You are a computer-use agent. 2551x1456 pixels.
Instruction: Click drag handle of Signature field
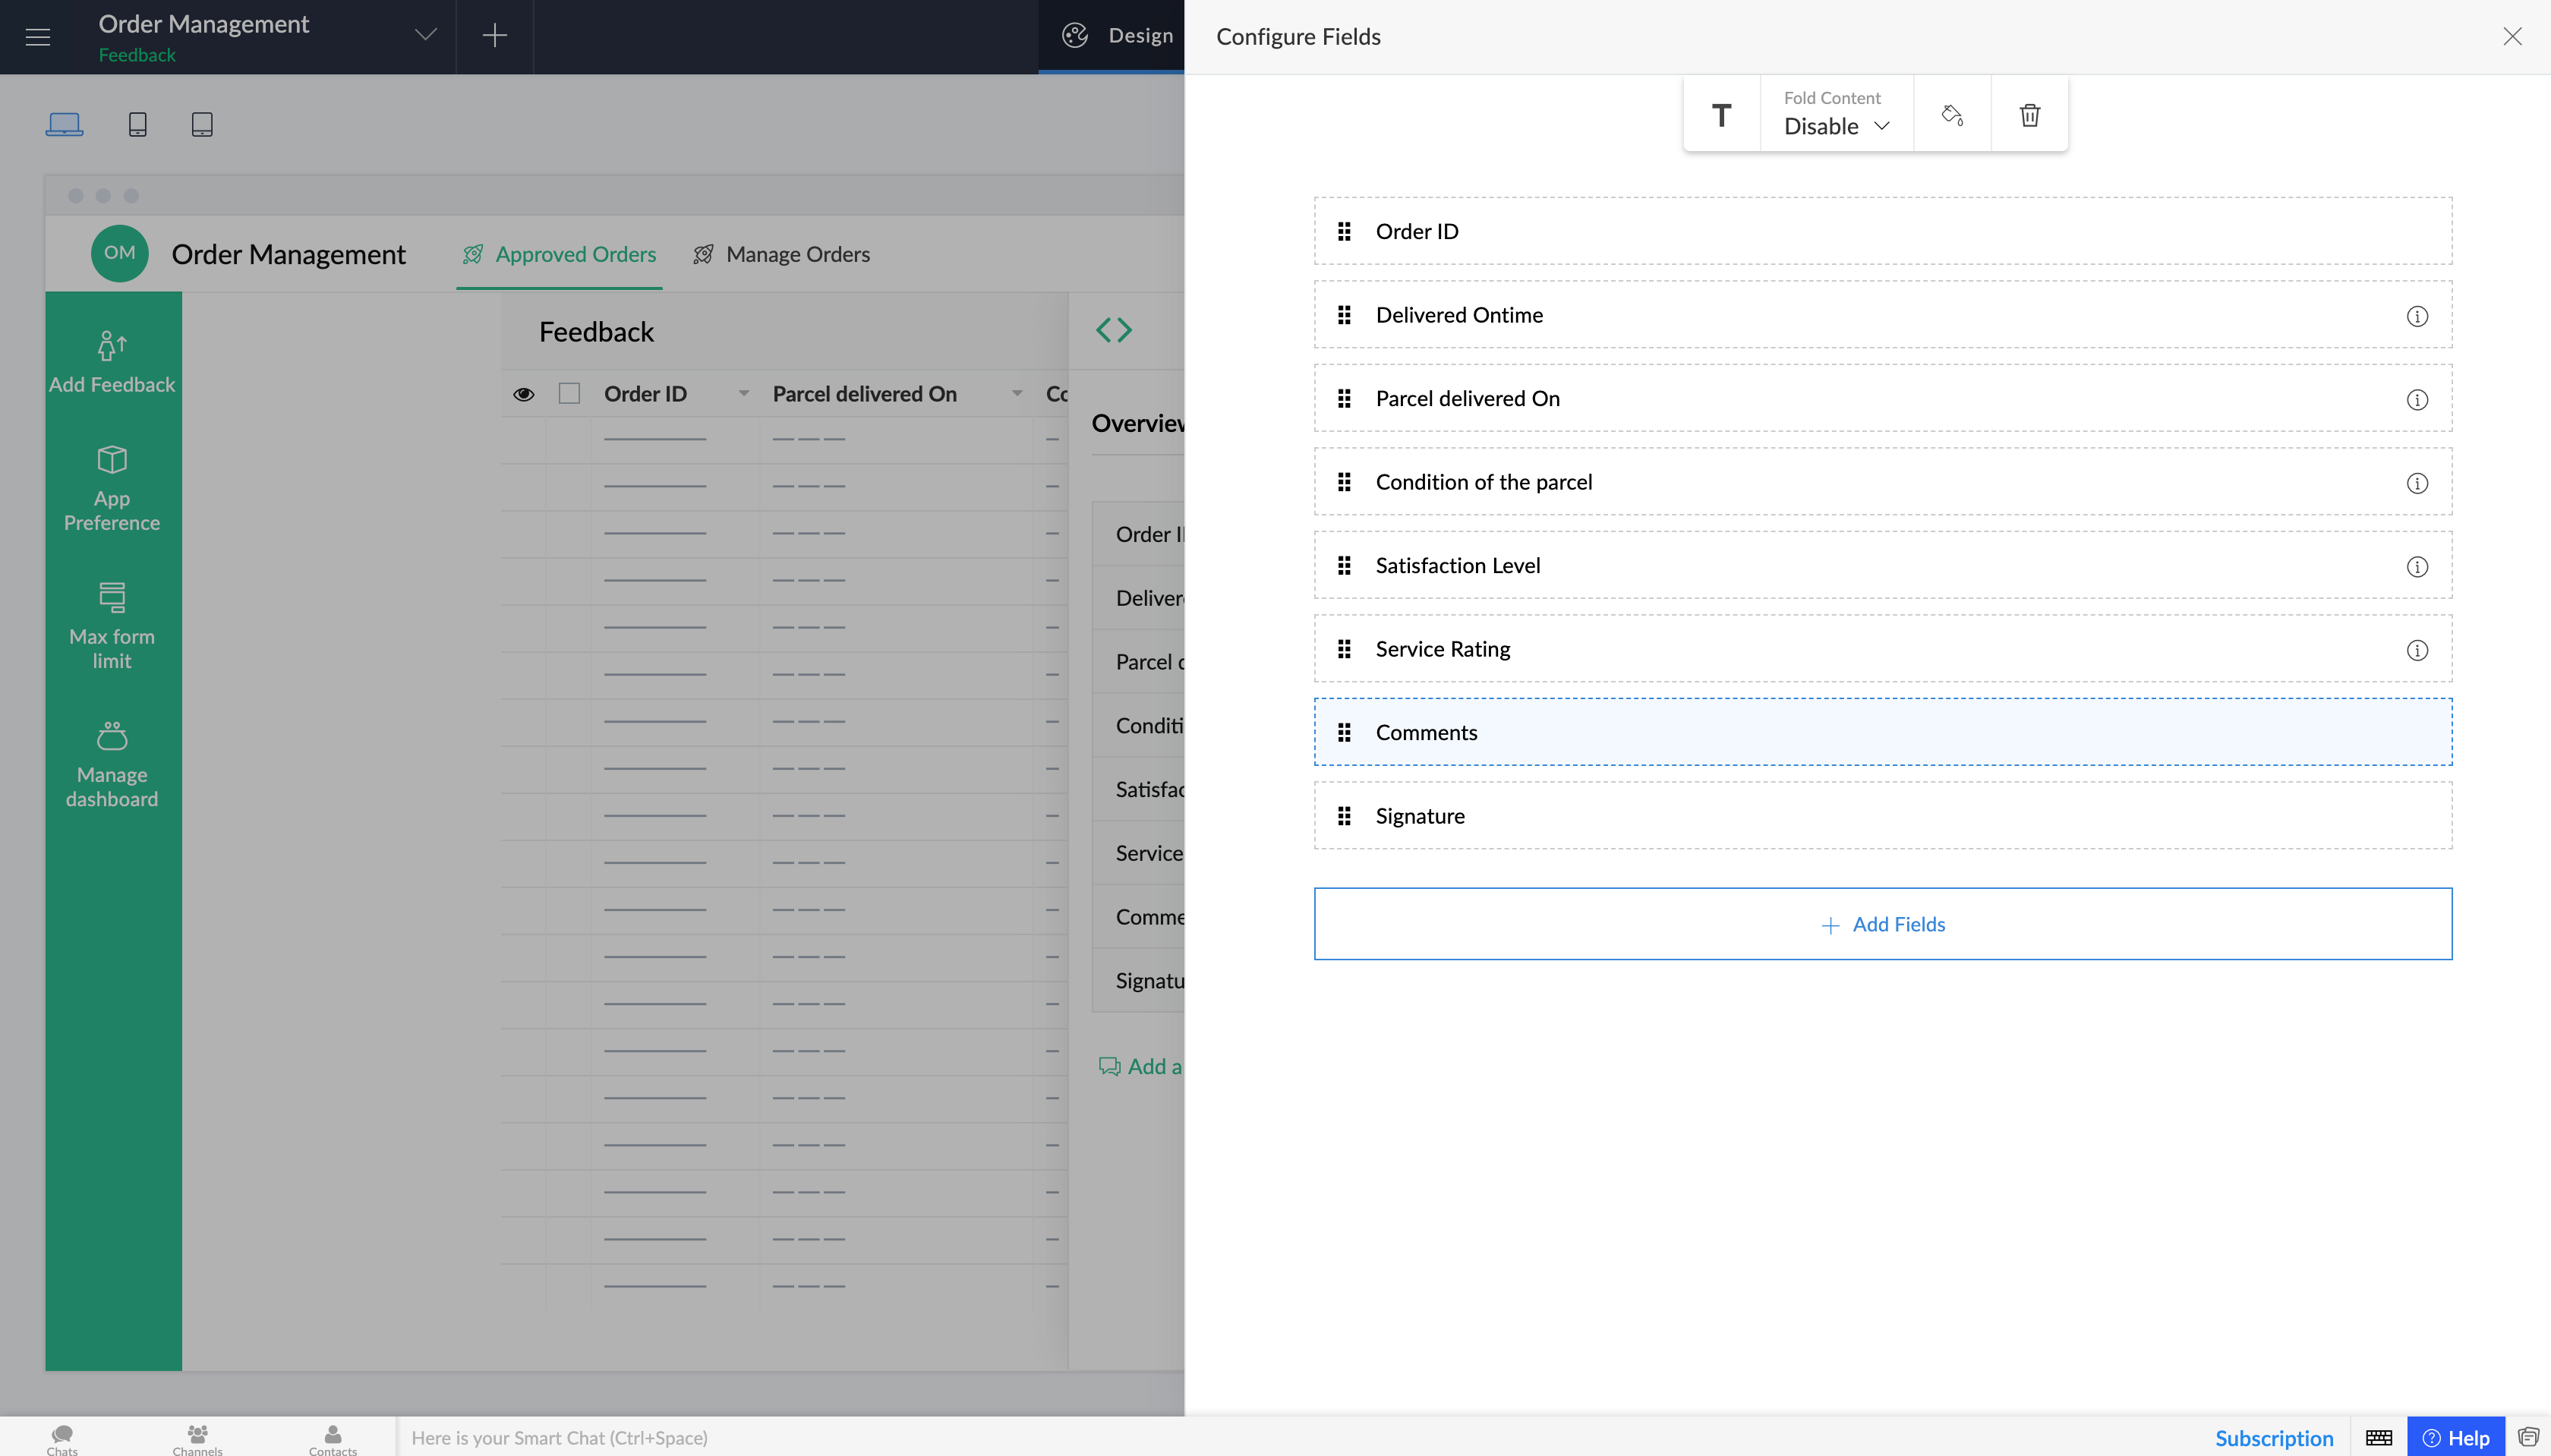click(1344, 816)
